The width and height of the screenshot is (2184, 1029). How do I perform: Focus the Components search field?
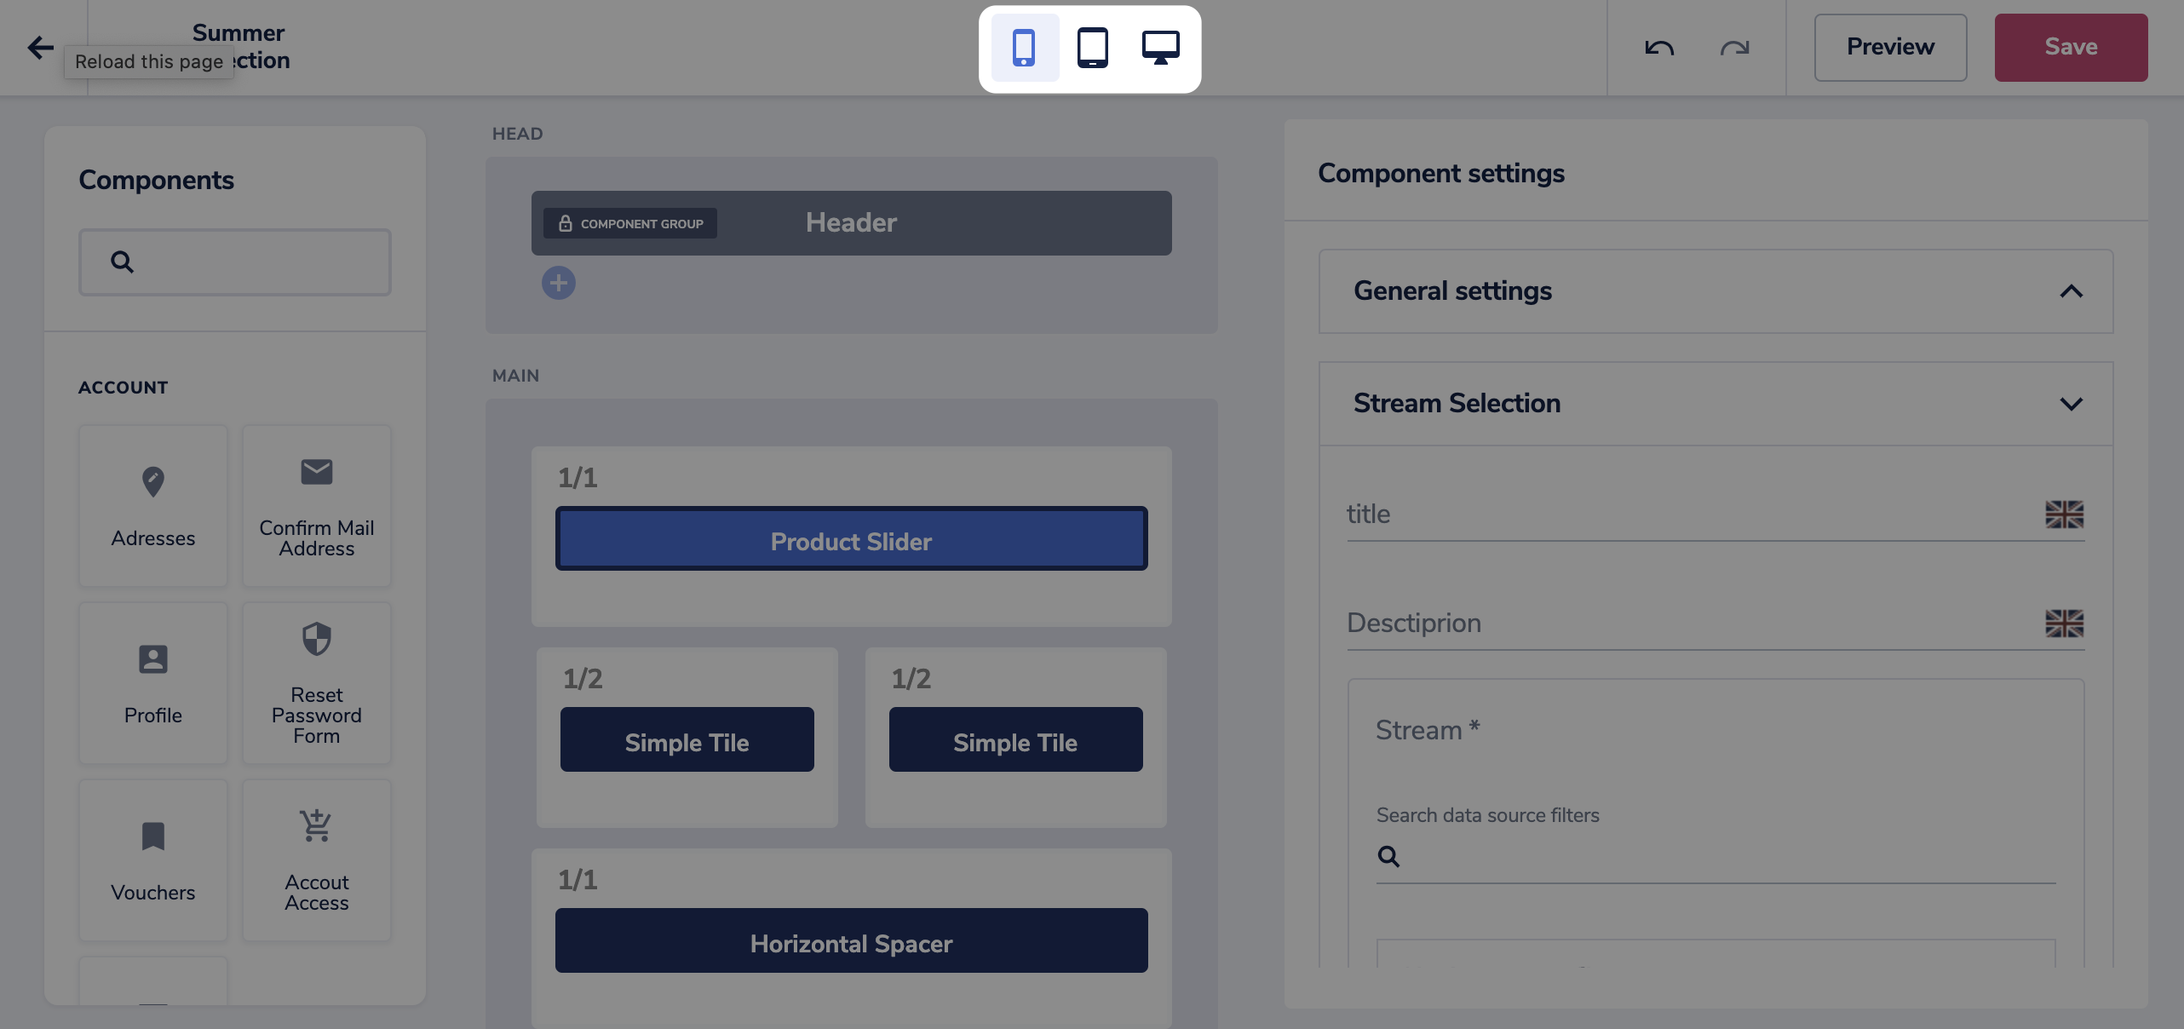[235, 262]
